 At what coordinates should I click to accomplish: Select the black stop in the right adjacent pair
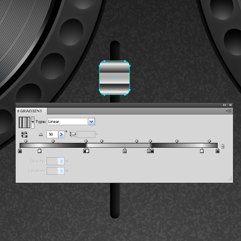click(152, 151)
